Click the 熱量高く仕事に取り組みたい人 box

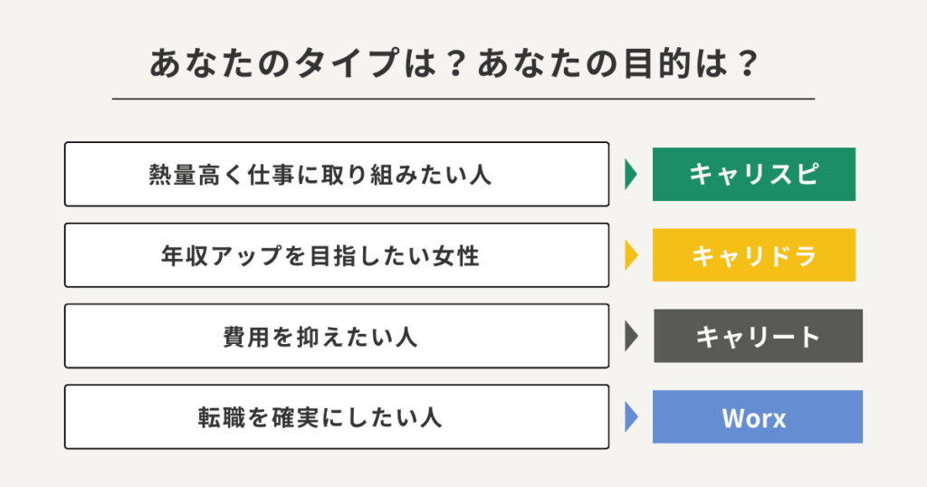(x=337, y=174)
